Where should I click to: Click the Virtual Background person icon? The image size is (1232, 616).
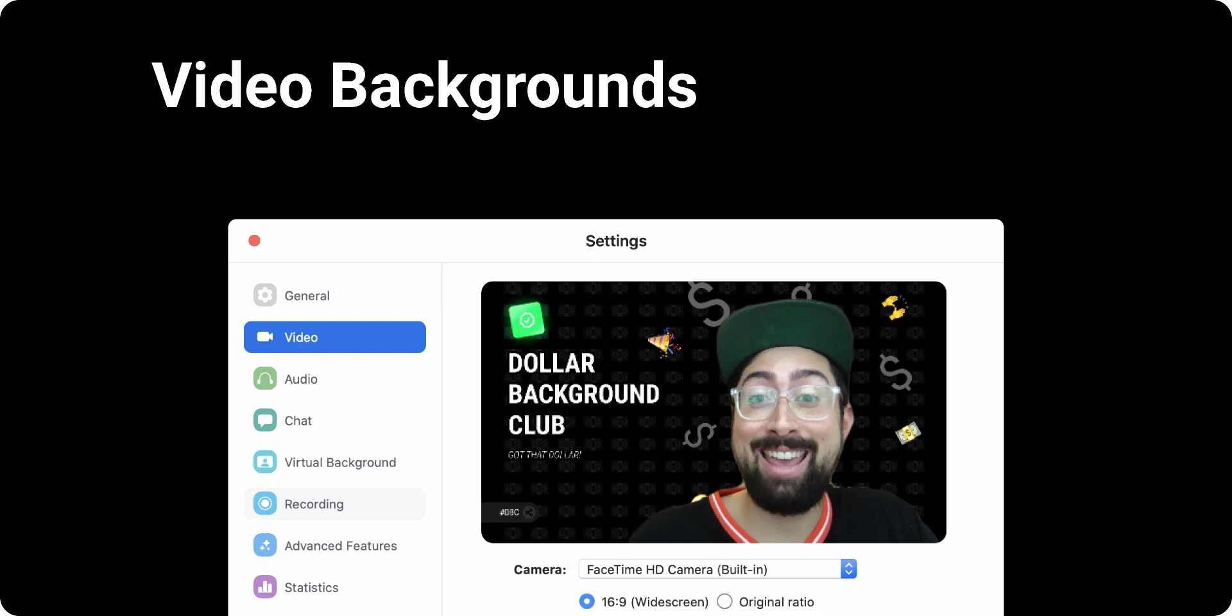(x=265, y=462)
